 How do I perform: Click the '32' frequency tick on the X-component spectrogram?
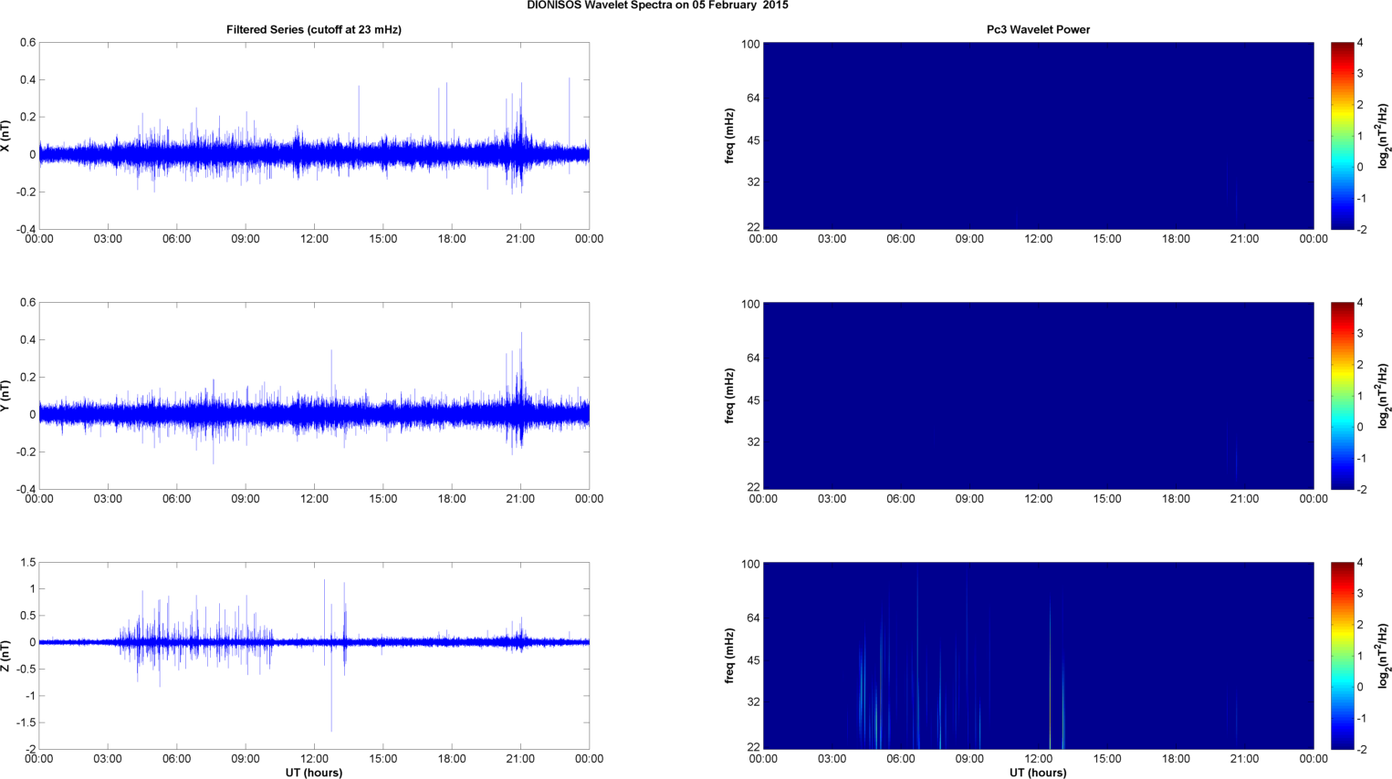point(754,182)
